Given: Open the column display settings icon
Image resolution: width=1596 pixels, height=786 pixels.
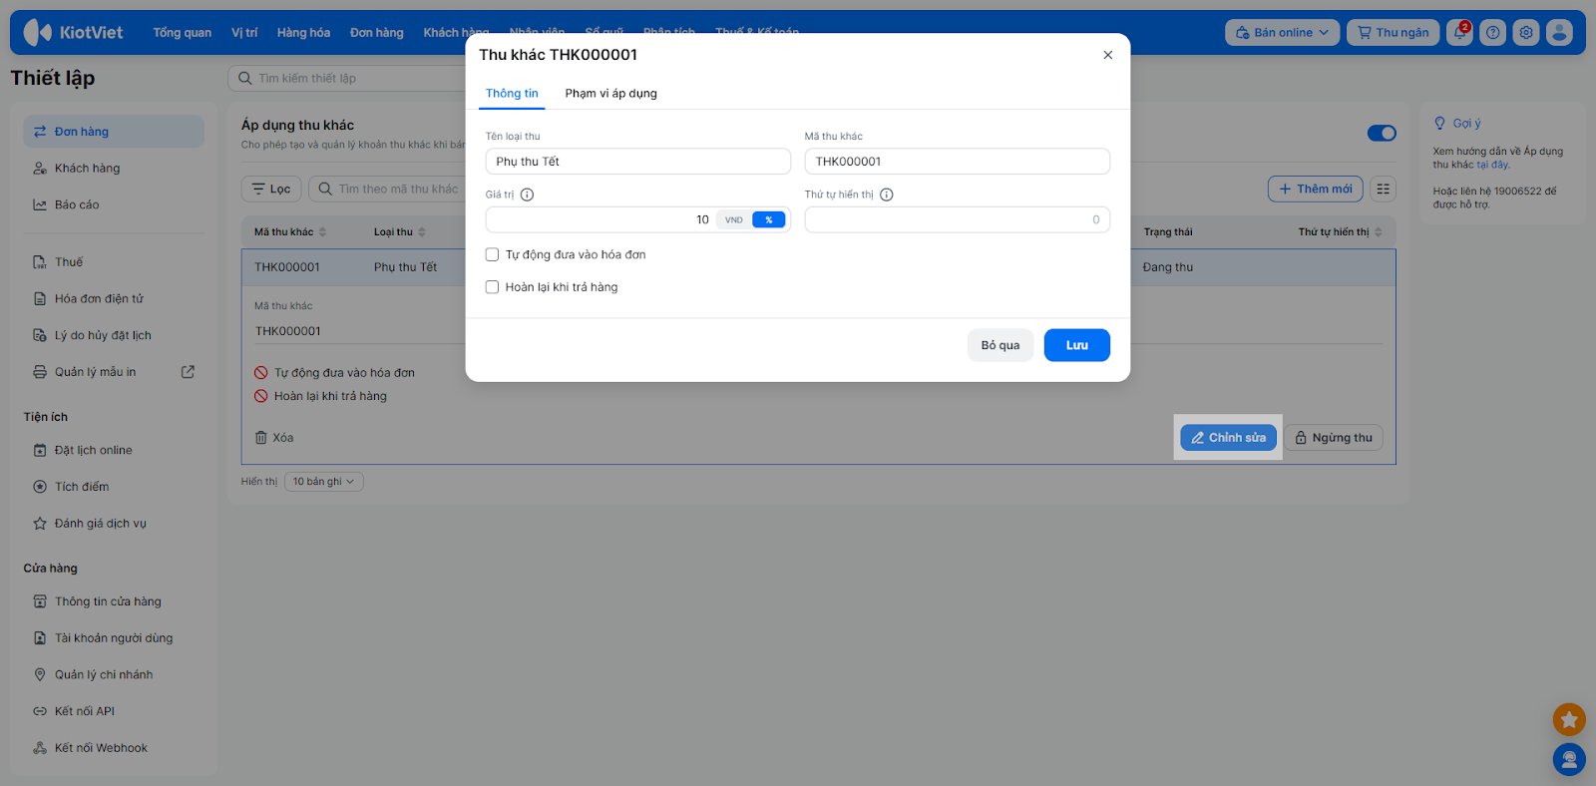Looking at the screenshot, I should click(x=1383, y=190).
